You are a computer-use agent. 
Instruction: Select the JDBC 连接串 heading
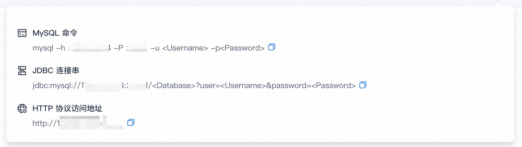pos(56,71)
